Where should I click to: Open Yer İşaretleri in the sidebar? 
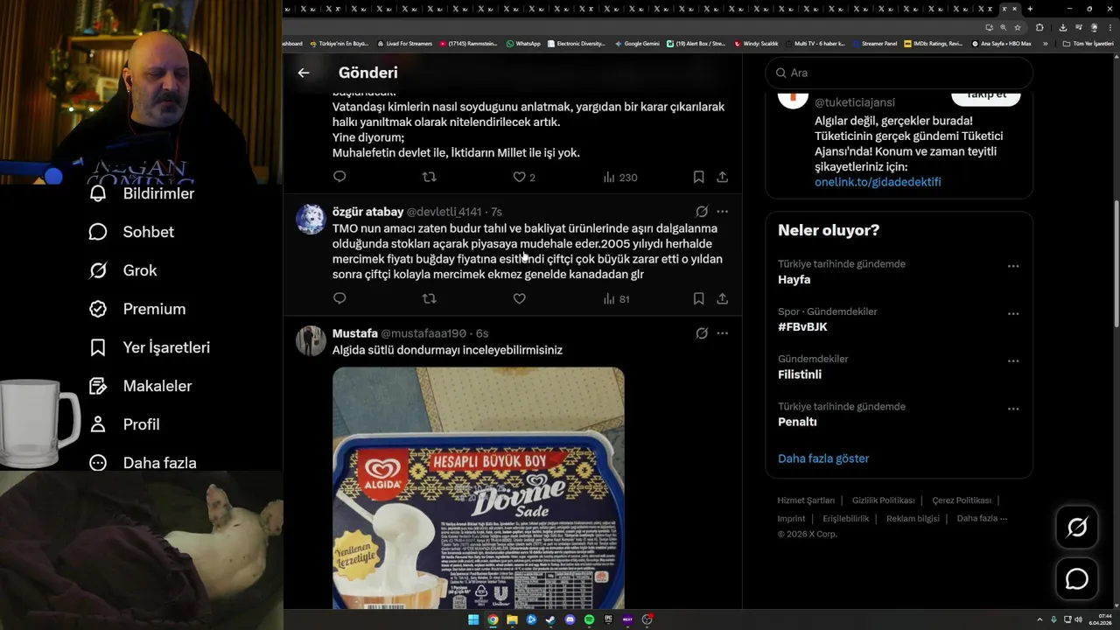click(150, 347)
